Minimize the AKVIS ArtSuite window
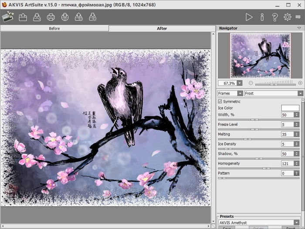Image resolution: width=305 pixels, height=229 pixels. (x=277, y=5)
